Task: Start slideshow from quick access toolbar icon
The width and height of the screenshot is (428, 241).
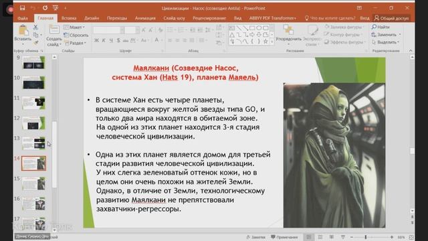Action: coord(56,8)
